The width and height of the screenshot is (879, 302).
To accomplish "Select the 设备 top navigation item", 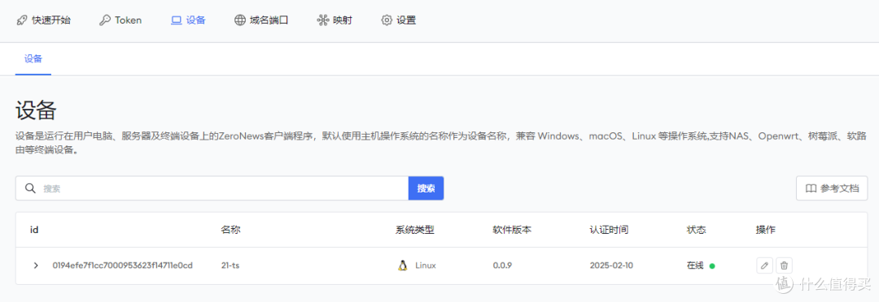I will 188,20.
